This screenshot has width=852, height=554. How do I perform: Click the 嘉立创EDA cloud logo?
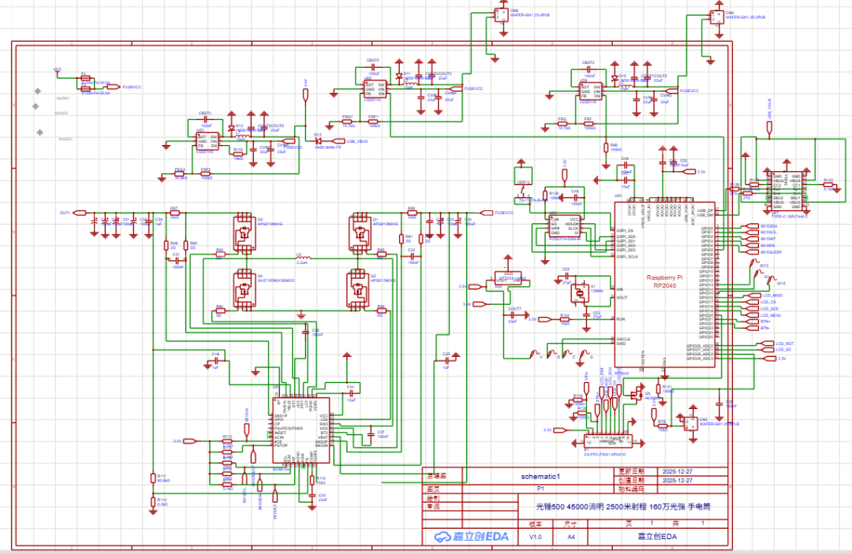point(469,537)
